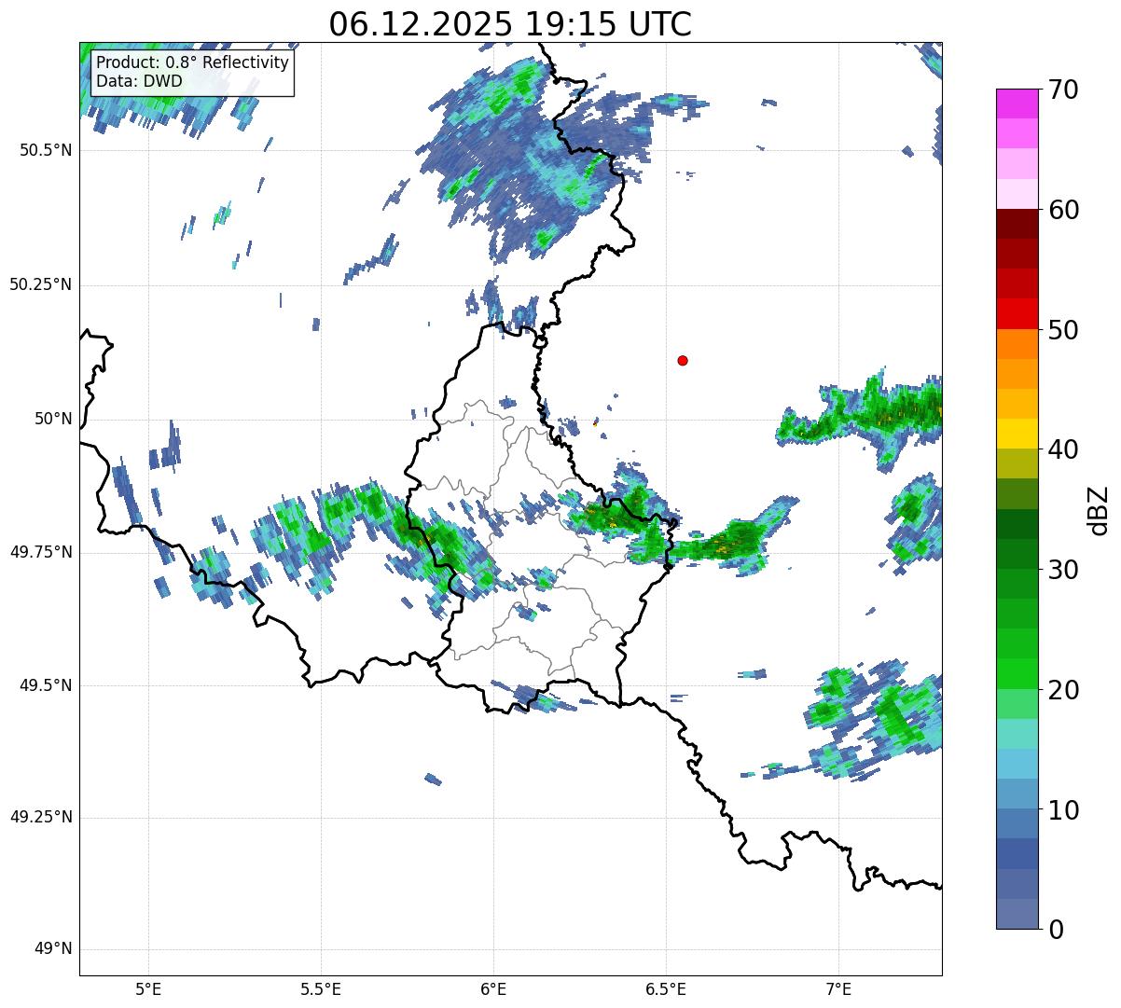Click the bright red colorbar swatch above 50
The height and width of the screenshot is (1008, 1121).
point(1017,313)
